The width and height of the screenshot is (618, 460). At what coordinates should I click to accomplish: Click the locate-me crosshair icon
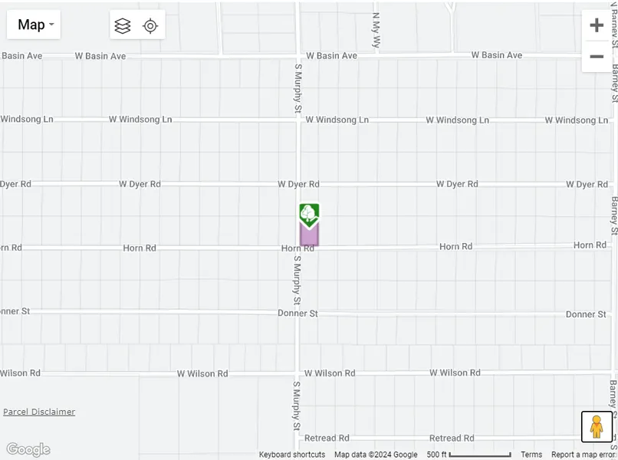[x=150, y=25]
